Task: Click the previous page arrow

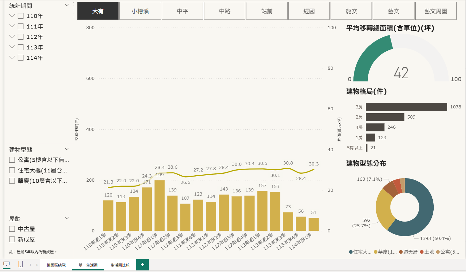Action: (30, 265)
